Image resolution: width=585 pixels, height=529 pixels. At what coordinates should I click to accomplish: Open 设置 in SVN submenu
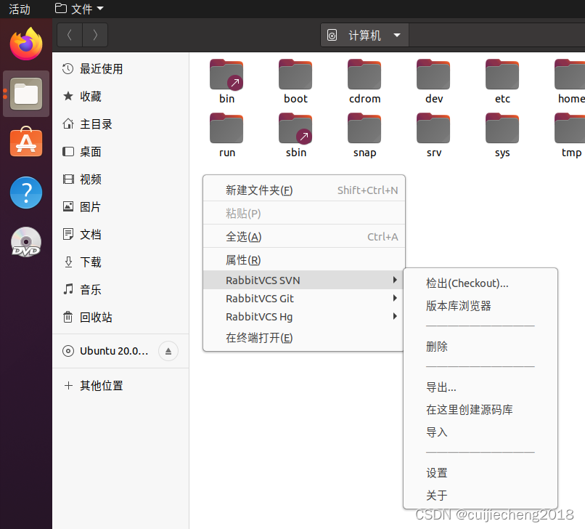(x=480, y=473)
